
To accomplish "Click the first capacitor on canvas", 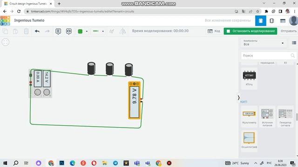I will pyautogui.click(x=91, y=68).
